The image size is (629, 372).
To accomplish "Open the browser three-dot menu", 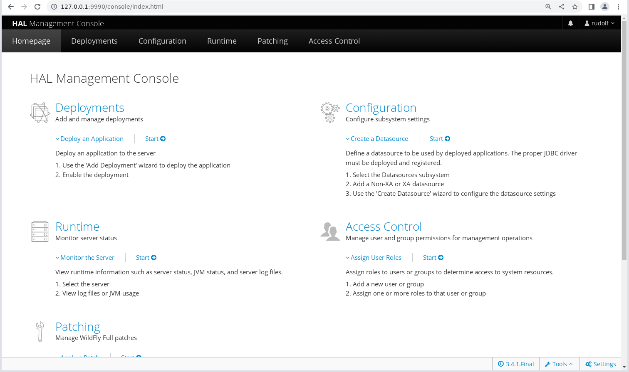I will pos(619,7).
